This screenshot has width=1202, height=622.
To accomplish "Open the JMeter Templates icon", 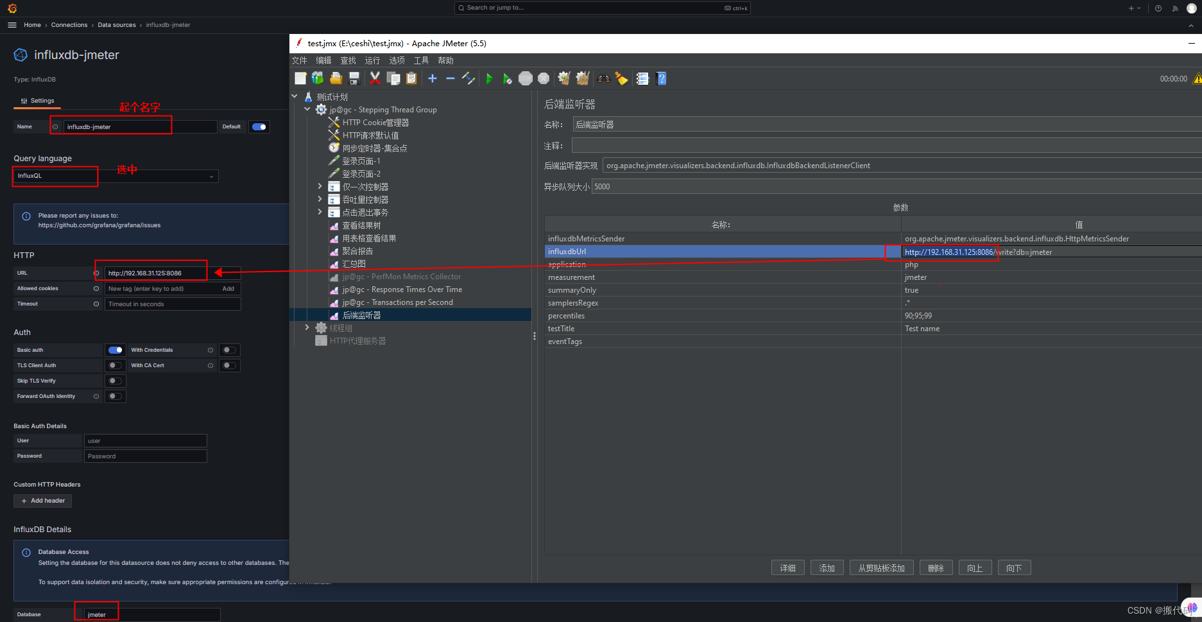I will [318, 78].
